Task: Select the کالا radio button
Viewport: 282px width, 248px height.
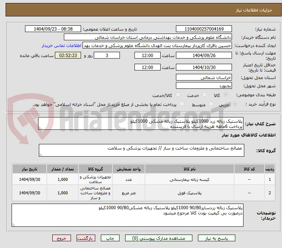Action: pos(226,95)
